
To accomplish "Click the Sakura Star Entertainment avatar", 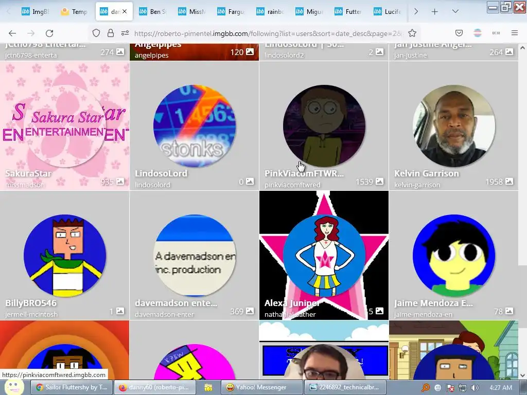I will [65, 126].
